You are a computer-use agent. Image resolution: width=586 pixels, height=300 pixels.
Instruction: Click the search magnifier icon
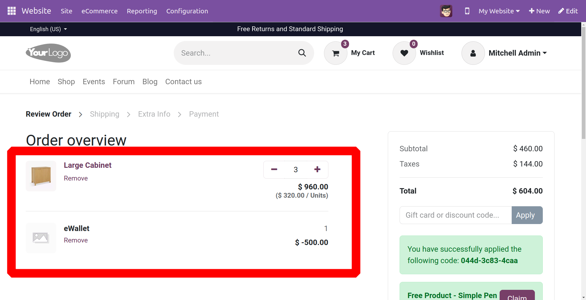pyautogui.click(x=302, y=53)
